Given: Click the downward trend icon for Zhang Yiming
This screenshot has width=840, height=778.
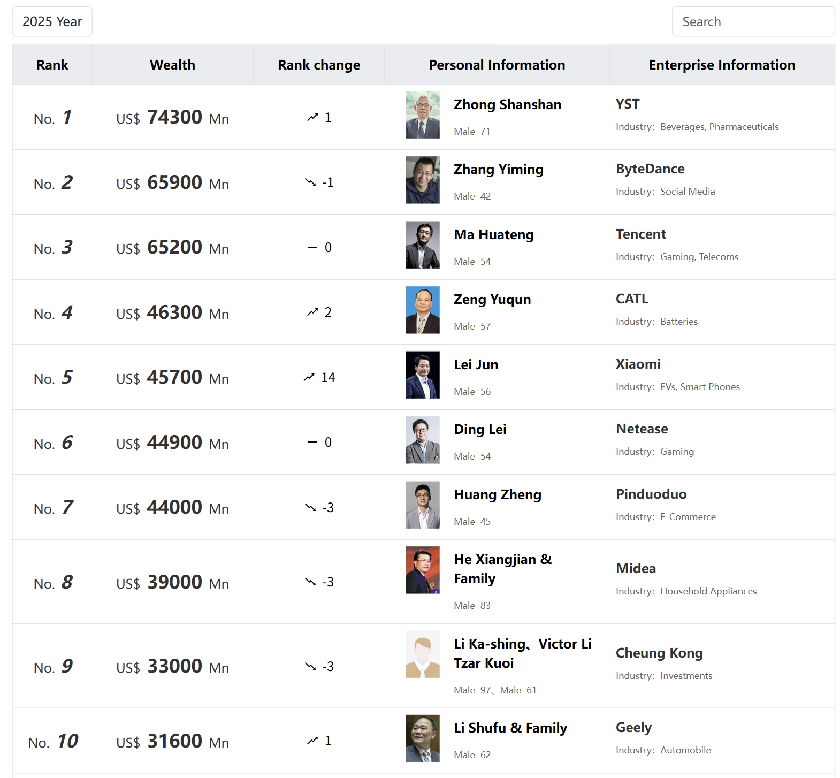Looking at the screenshot, I should coord(310,182).
